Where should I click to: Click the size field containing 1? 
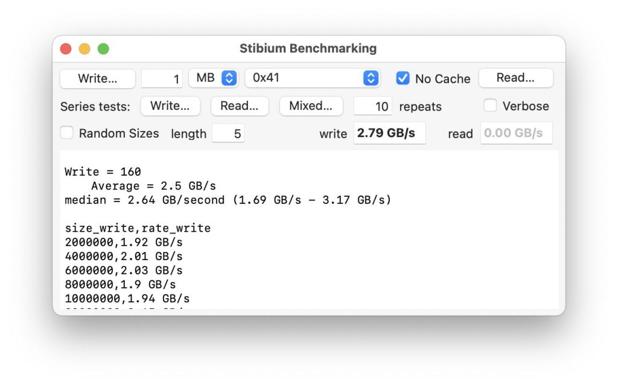(162, 79)
